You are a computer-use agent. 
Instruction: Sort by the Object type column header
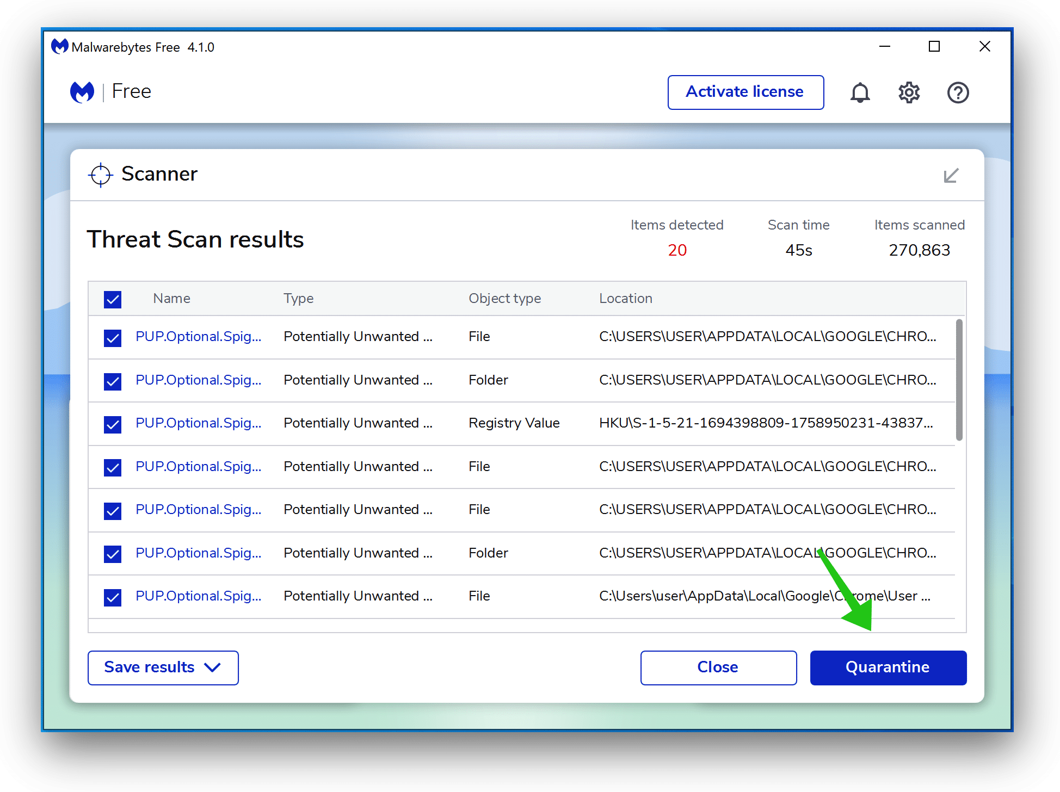(504, 299)
